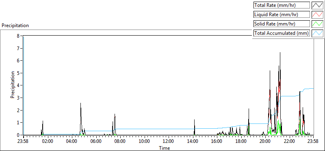This screenshot has width=325, height=151.
Task: Click the tallest rate peak near 21:00
Action: click(x=280, y=53)
